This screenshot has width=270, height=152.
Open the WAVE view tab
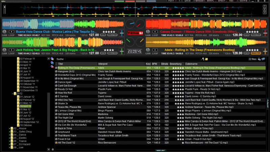click(x=187, y=1)
